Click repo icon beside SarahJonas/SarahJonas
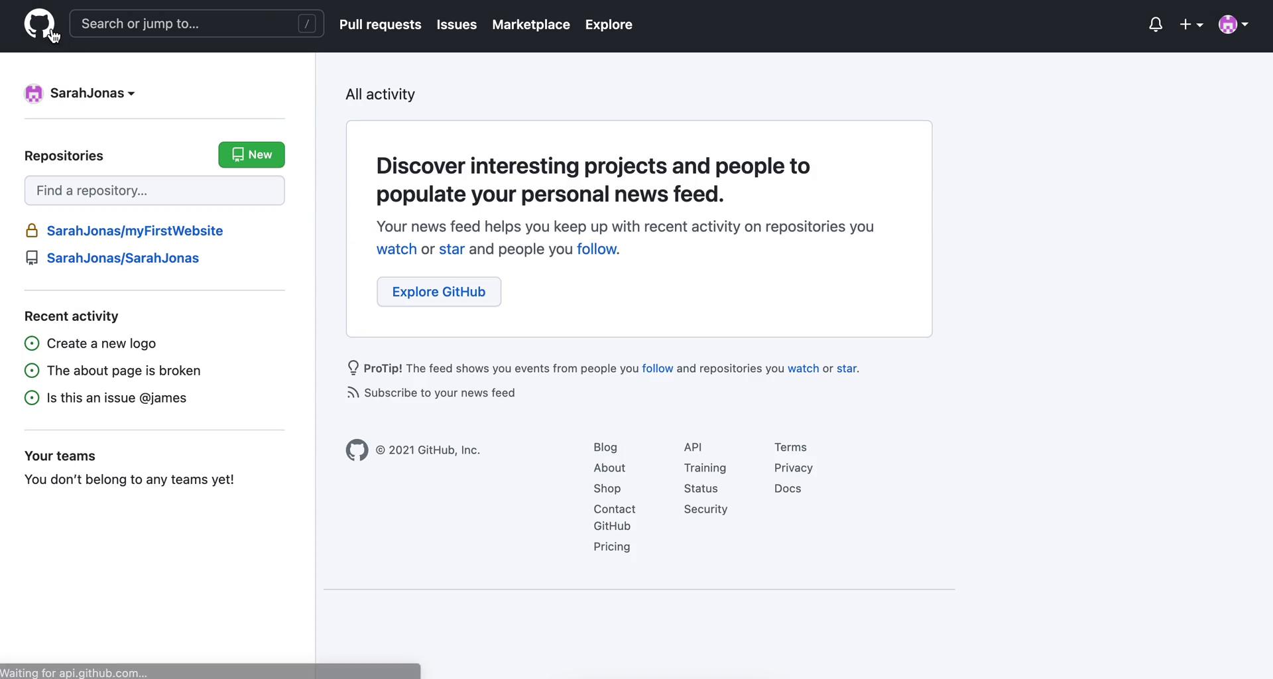 (x=31, y=258)
